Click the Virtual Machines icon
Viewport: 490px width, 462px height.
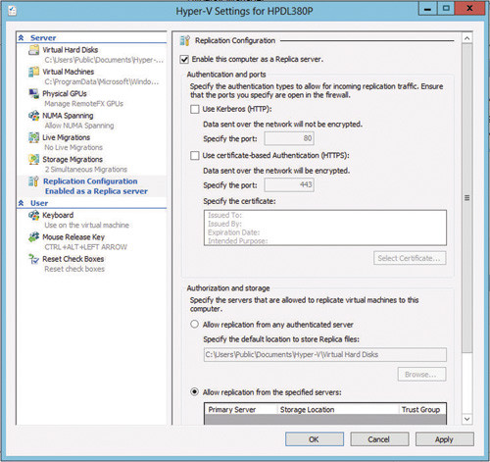pyautogui.click(x=33, y=72)
